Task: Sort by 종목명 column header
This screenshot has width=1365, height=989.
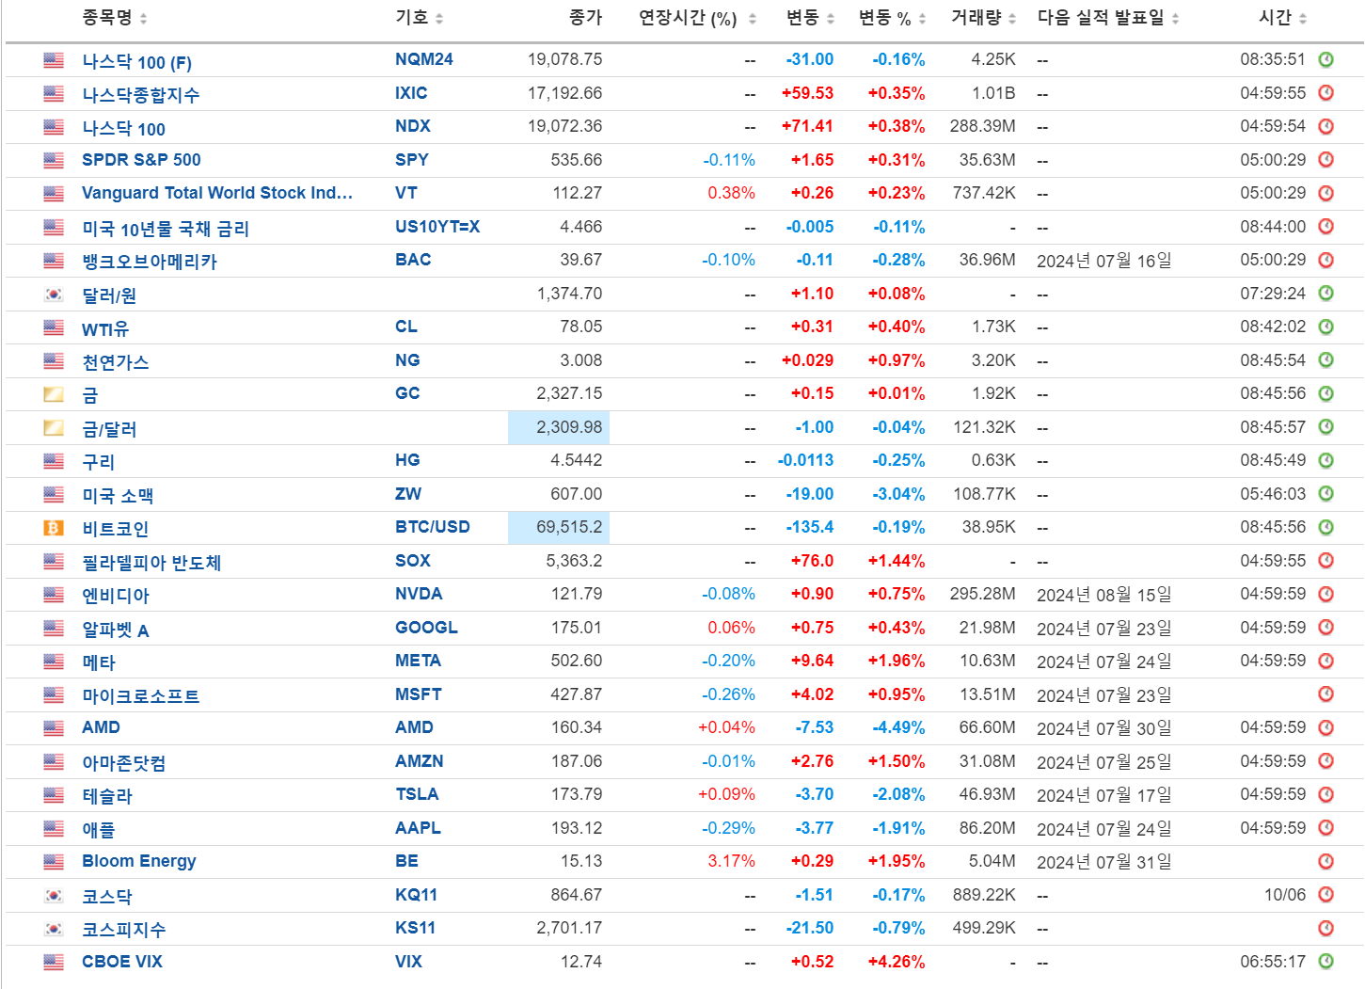Action: coord(114,18)
